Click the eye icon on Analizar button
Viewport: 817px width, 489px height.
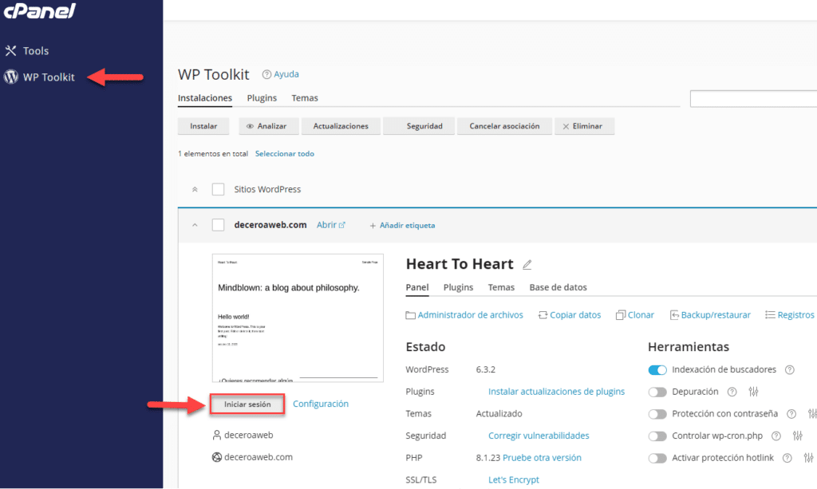click(250, 126)
